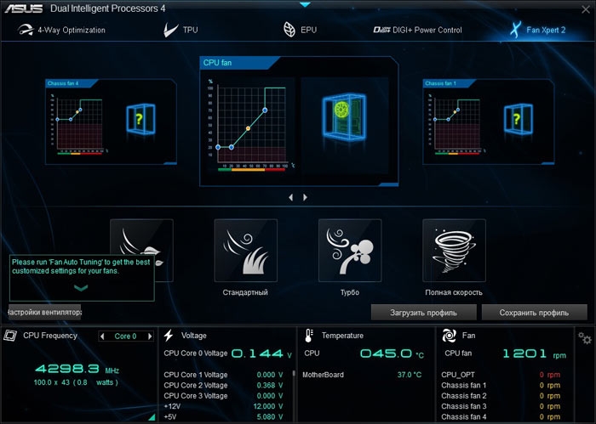The width and height of the screenshot is (596, 424).
Task: Select the Турбо fan mode icon
Action: point(350,251)
